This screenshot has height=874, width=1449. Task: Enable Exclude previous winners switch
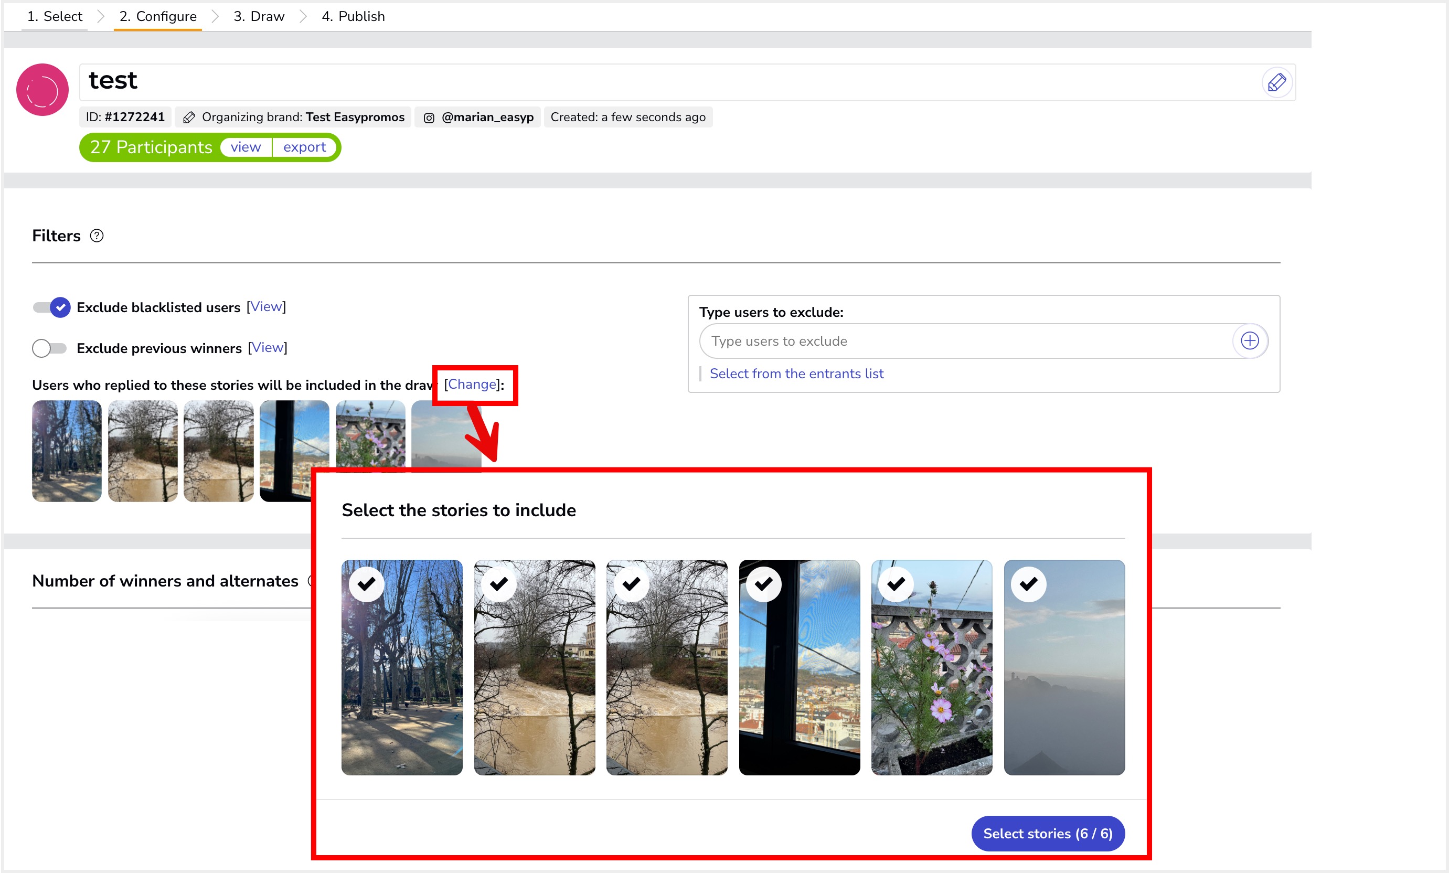(49, 348)
